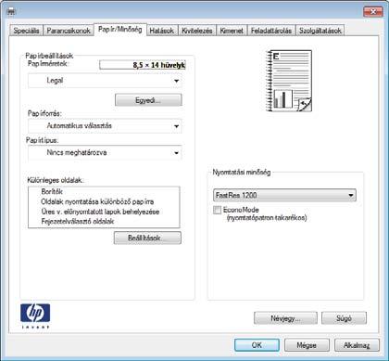The height and width of the screenshot is (361, 389).
Task: Close the dialog with the X button
Action: (373, 12)
